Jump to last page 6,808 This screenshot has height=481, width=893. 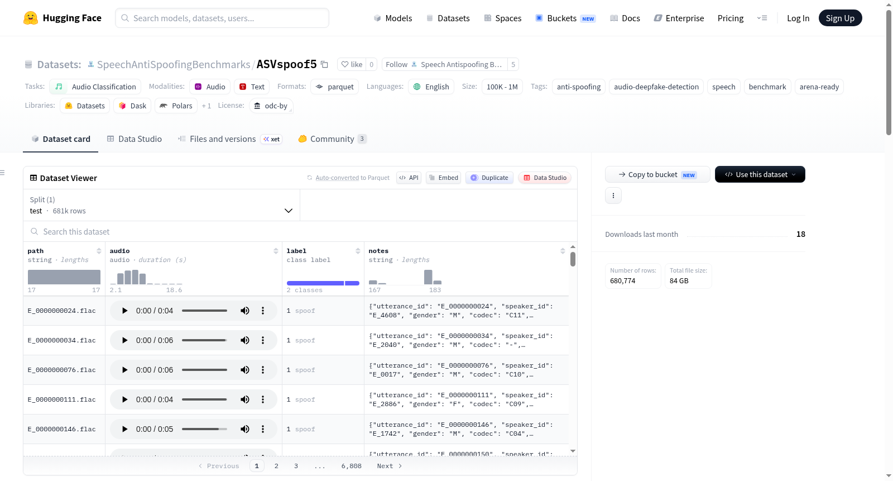[x=352, y=466]
